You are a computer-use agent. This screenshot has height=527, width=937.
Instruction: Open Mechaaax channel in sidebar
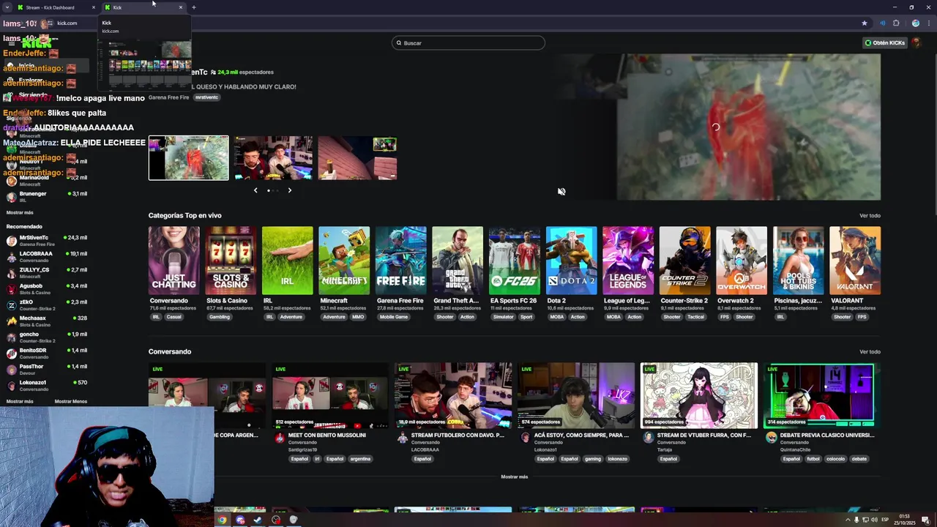pos(46,321)
